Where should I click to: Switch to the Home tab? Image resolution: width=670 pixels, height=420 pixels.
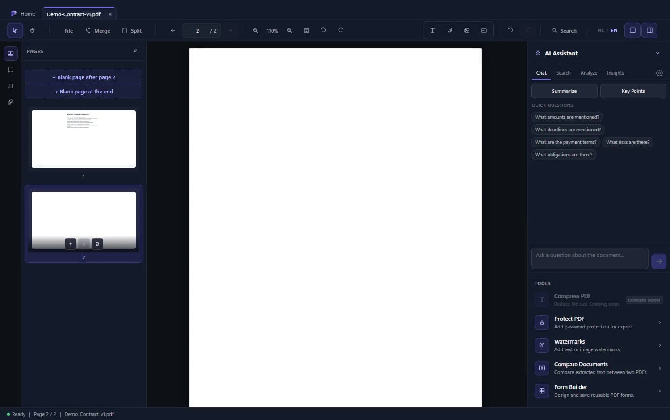(x=23, y=14)
